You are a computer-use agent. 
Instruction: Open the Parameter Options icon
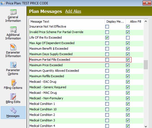(13, 65)
